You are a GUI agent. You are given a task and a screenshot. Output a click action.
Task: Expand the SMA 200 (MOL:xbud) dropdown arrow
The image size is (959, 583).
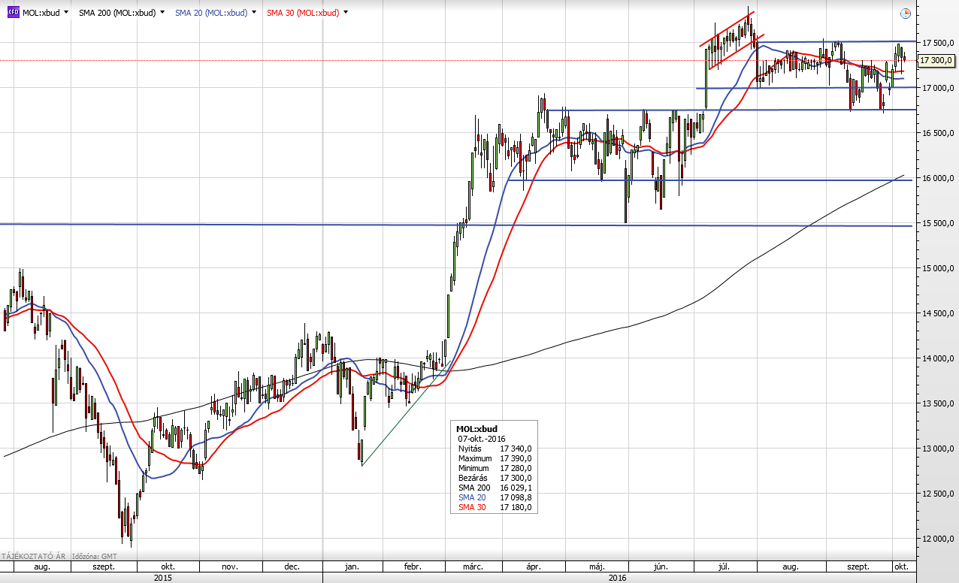162,14
